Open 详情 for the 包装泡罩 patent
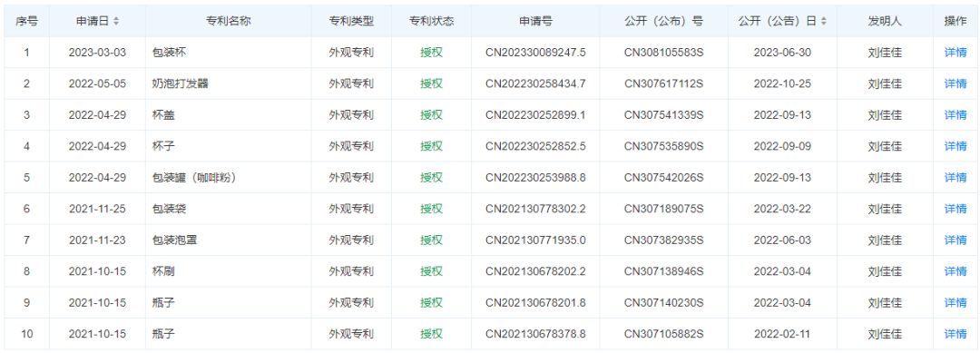Screen dimensions: 980x353 955,240
